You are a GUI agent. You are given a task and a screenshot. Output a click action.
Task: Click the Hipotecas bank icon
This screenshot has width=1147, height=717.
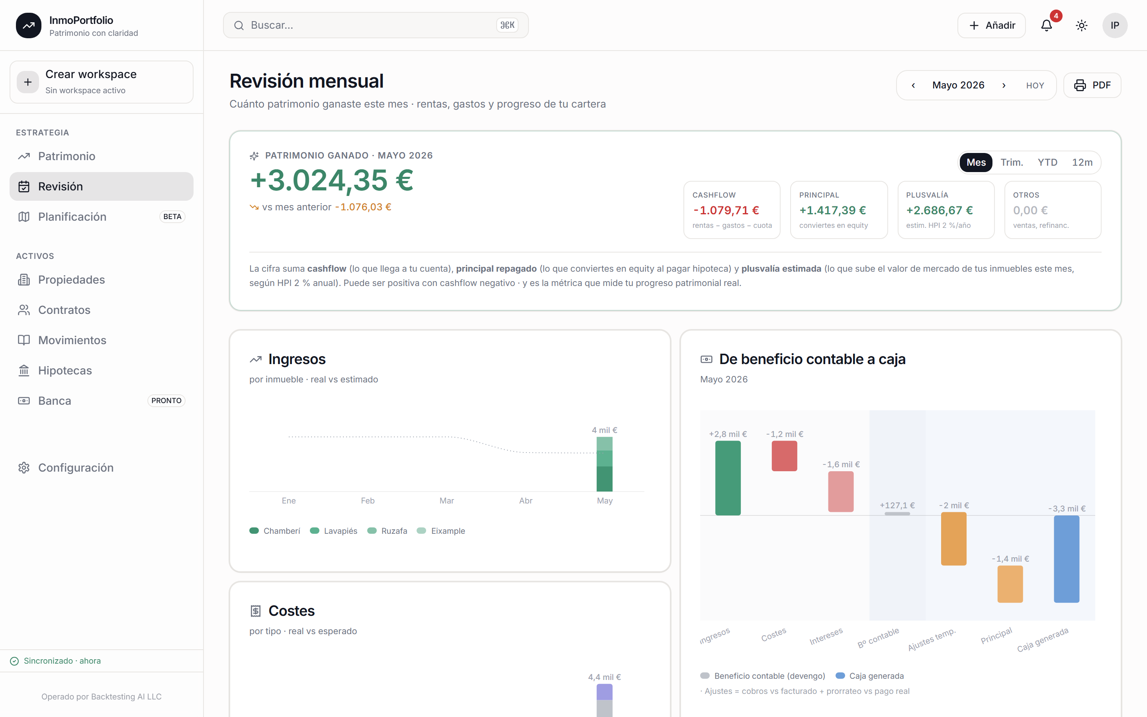[x=24, y=371]
